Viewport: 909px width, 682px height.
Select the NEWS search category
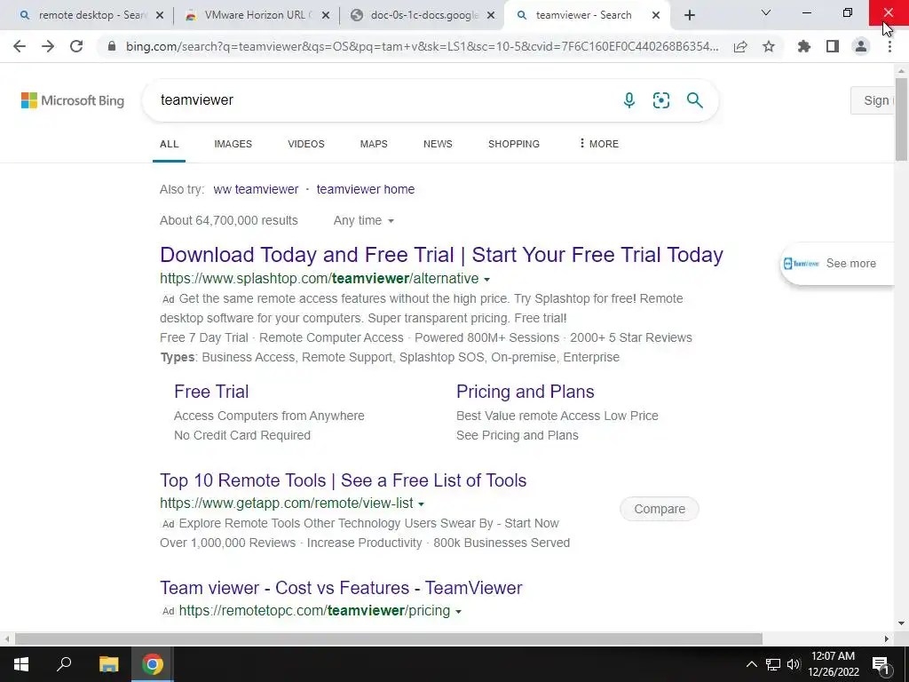[x=438, y=144]
